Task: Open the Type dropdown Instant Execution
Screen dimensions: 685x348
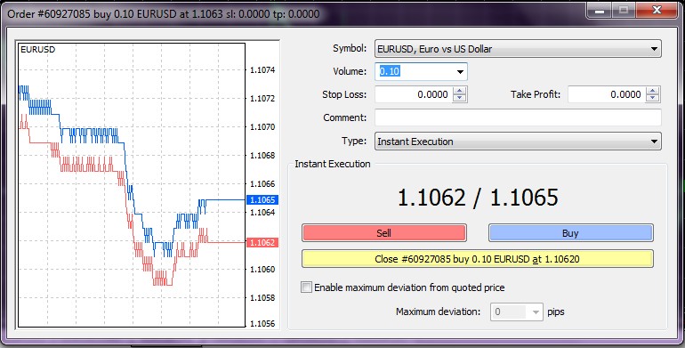Action: click(x=518, y=142)
